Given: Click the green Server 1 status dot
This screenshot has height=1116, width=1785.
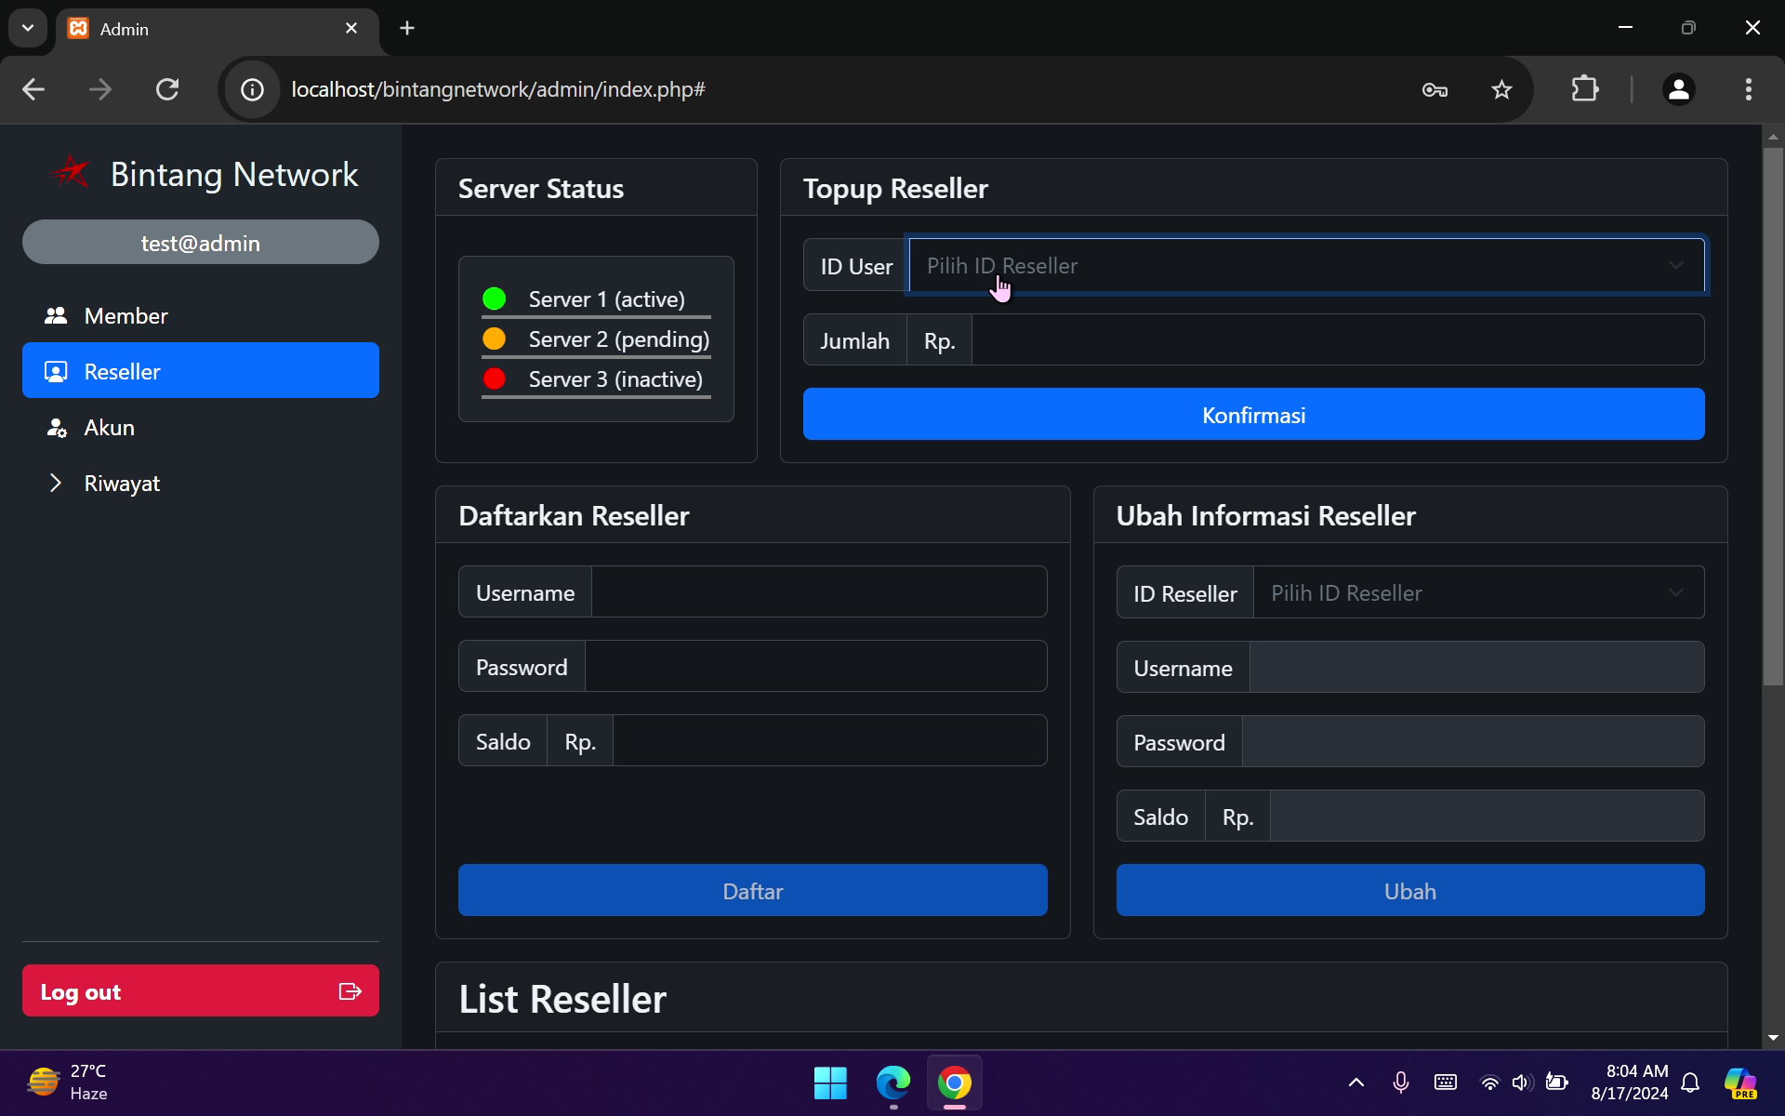Looking at the screenshot, I should coord(495,299).
